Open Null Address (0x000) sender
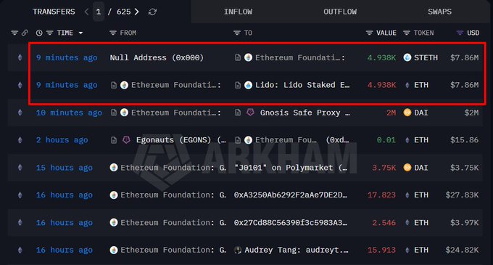 click(157, 57)
